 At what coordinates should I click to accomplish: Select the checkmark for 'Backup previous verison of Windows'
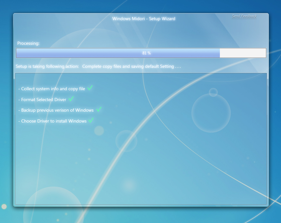[x=98, y=109]
